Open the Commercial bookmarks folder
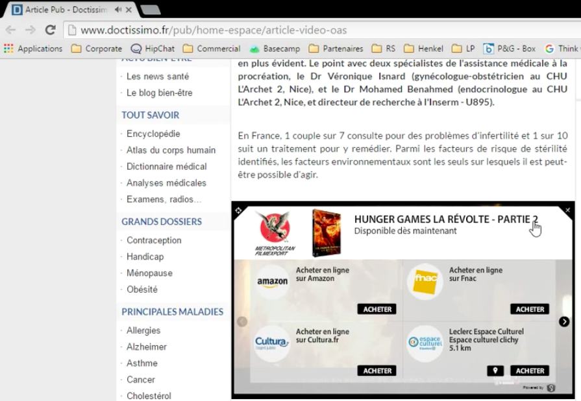The height and width of the screenshot is (401, 581). point(212,49)
